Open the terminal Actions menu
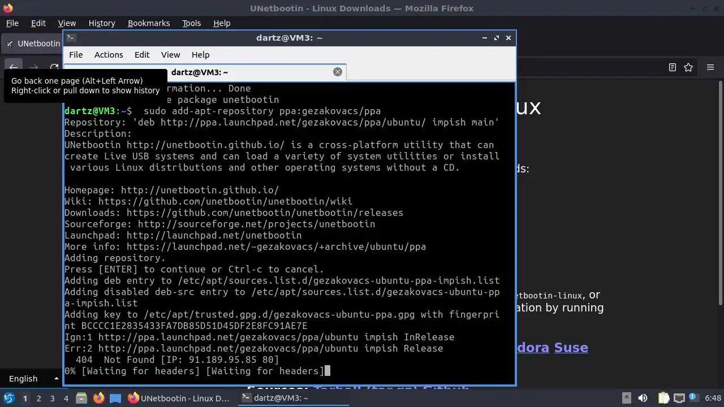This screenshot has width=724, height=407. 109,55
